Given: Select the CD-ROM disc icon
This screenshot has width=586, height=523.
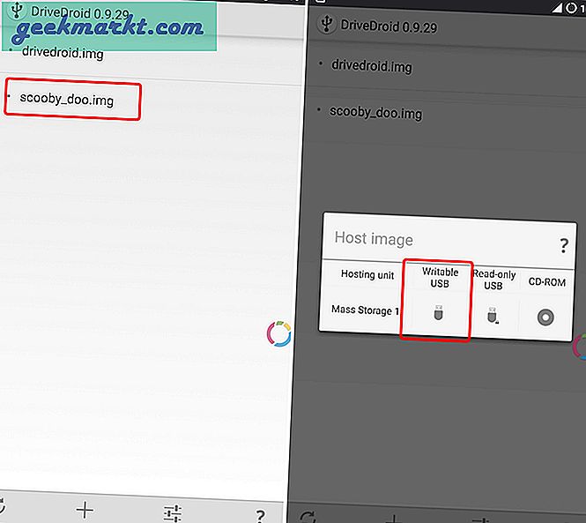Looking at the screenshot, I should coord(545,316).
